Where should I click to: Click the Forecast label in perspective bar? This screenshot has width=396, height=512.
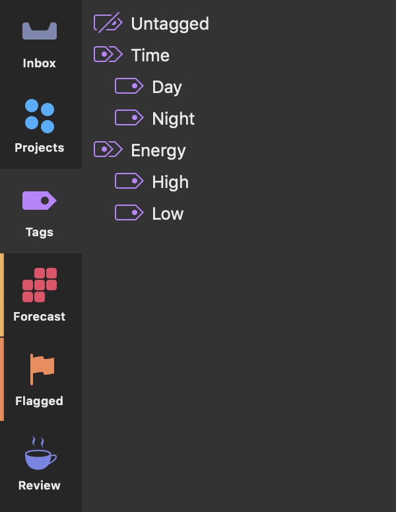tap(40, 317)
